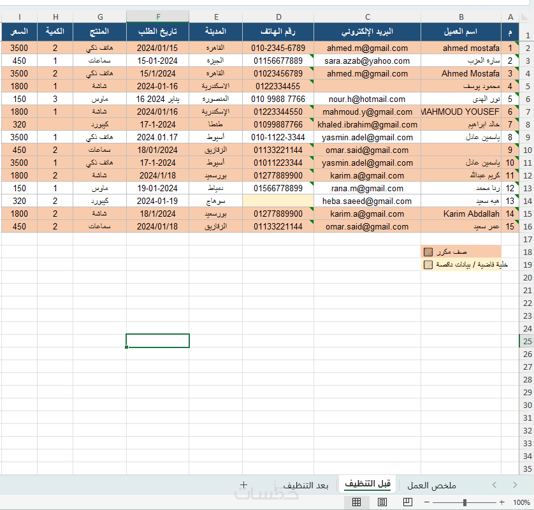Viewport: 534px width, 510px height.
Task: Select the Ahmed Mostafa cell in row 4
Action: pyautogui.click(x=461, y=73)
